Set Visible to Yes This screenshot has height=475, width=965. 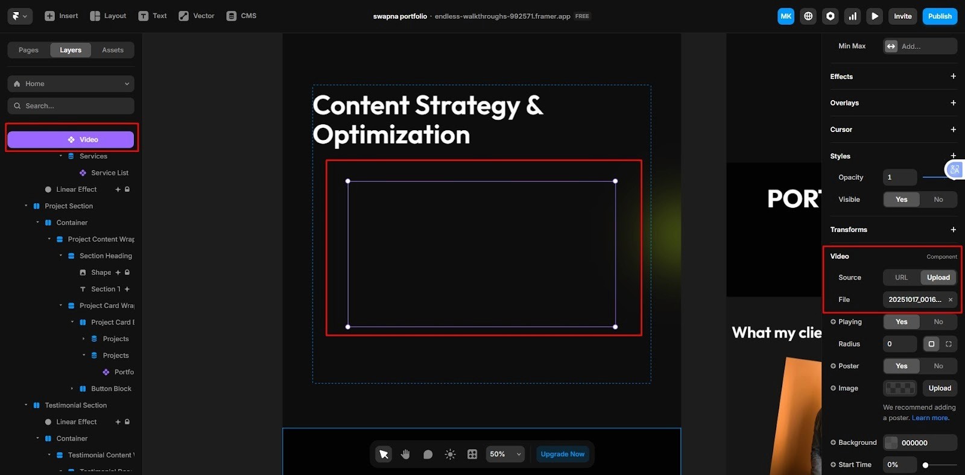tap(902, 200)
